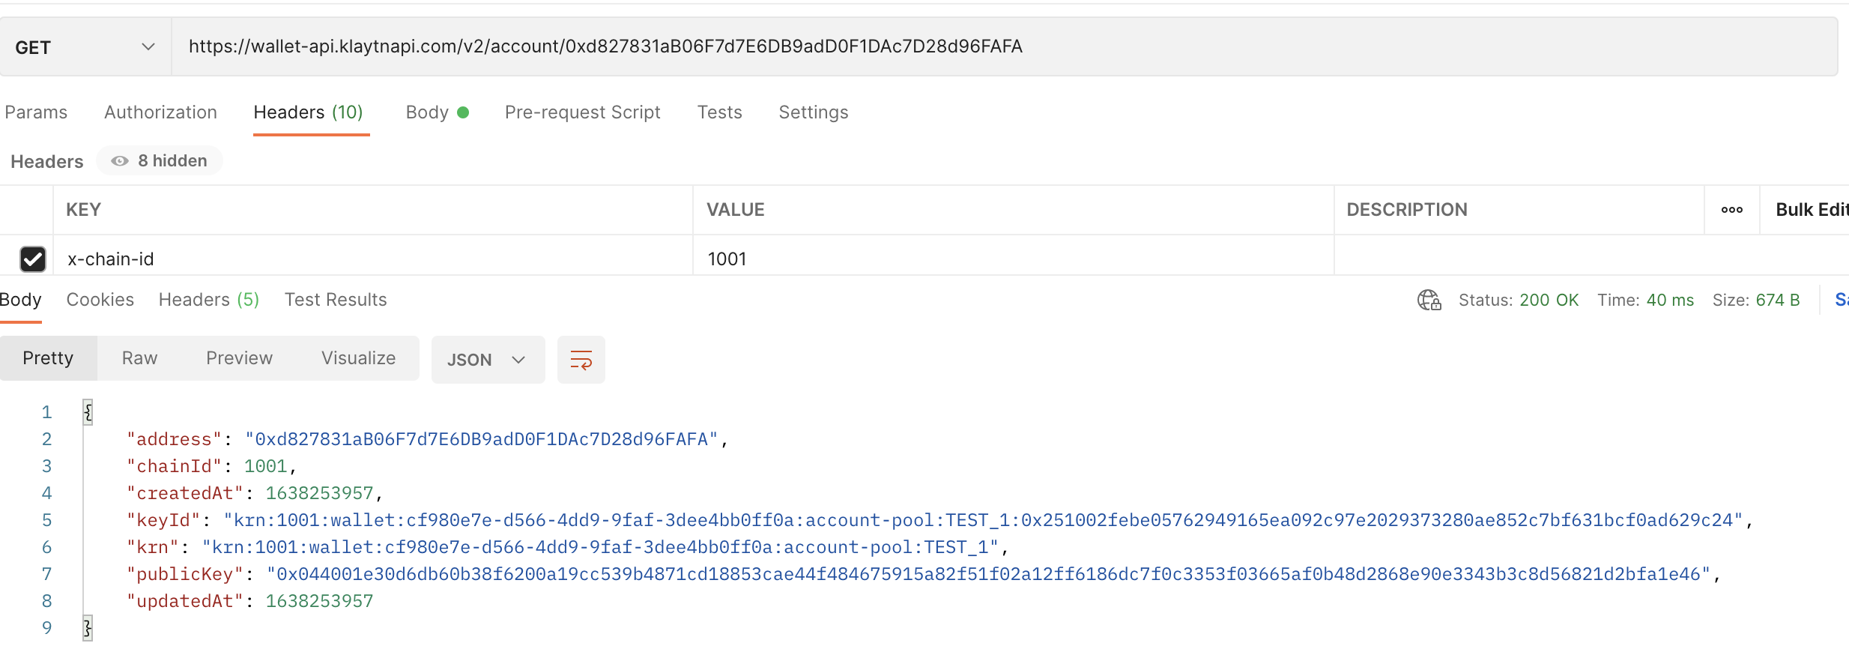Click the Size 674 B indicator
This screenshot has width=1849, height=646.
point(1755,301)
